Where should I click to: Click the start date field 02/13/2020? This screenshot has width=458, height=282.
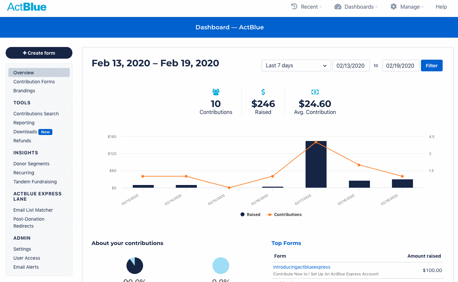coord(351,66)
